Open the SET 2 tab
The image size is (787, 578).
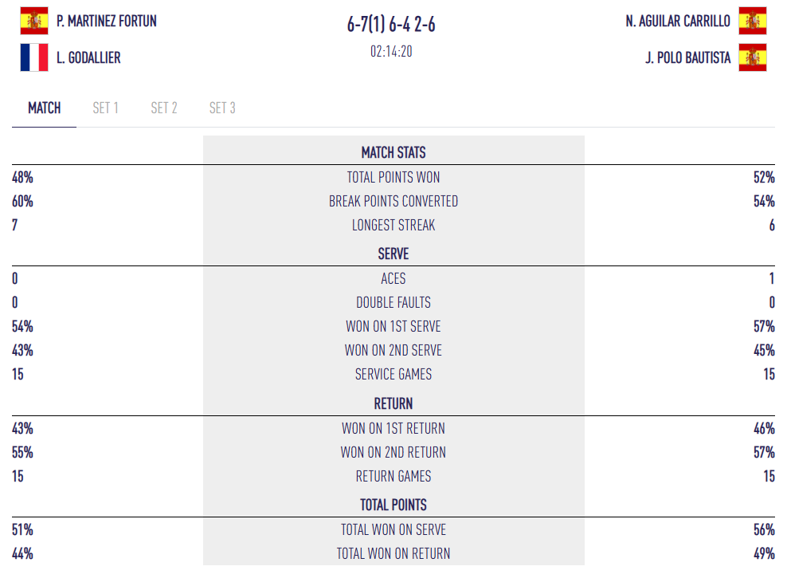point(164,108)
